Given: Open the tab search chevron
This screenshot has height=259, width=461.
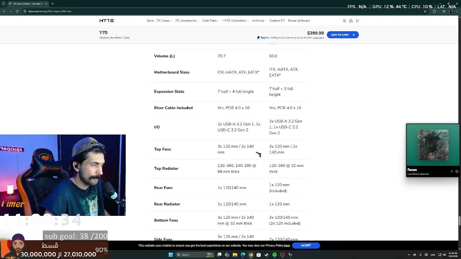Looking at the screenshot, I should (x=4, y=4).
